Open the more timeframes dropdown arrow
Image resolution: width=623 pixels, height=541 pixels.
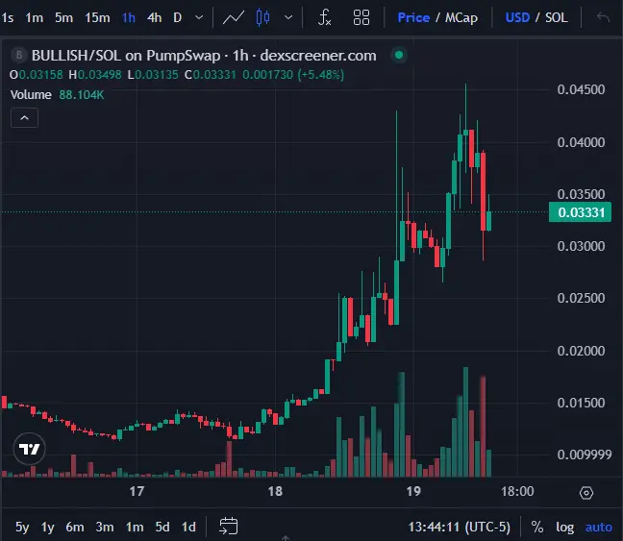199,18
